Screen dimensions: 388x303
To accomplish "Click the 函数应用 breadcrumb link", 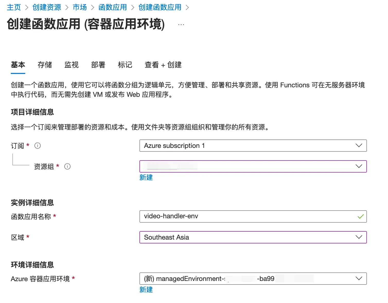I will click(x=113, y=7).
